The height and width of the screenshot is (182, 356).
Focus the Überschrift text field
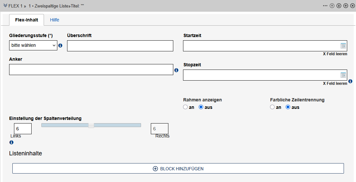(x=120, y=46)
